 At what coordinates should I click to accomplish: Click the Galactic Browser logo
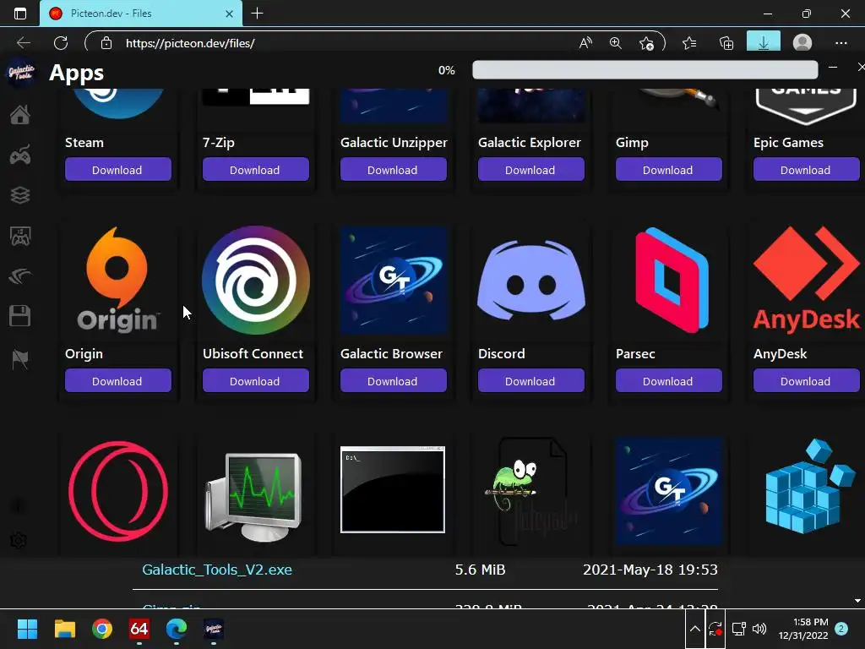(x=394, y=280)
